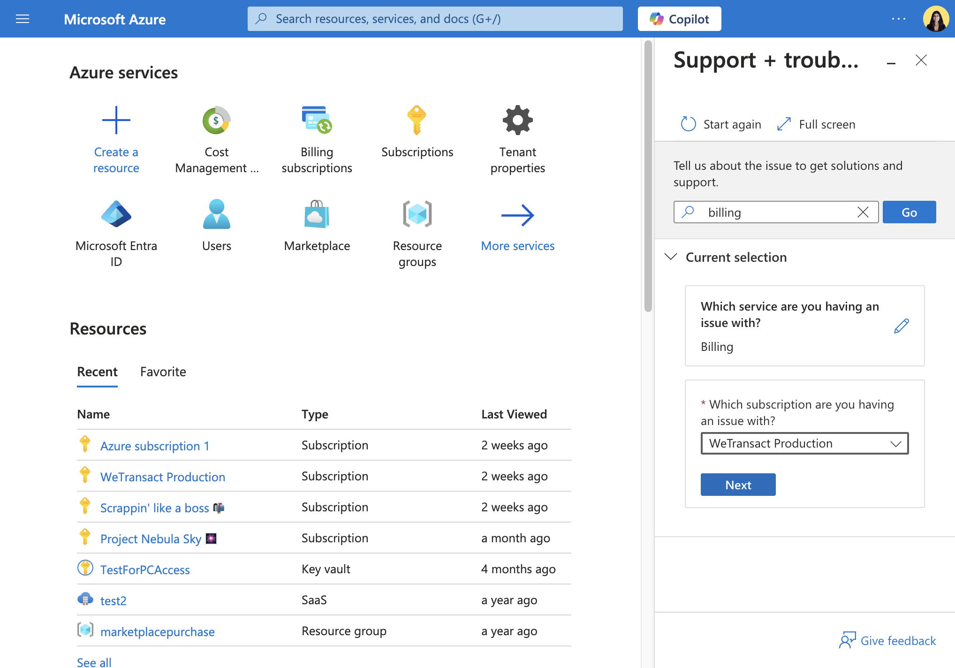
Task: Switch support panel to Full screen
Action: coord(816,124)
